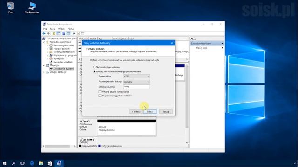Image resolution: width=298 pixels, height=167 pixels.
Task: Click Dysk 3 unallocated 992 MB region
Action: tap(127, 128)
